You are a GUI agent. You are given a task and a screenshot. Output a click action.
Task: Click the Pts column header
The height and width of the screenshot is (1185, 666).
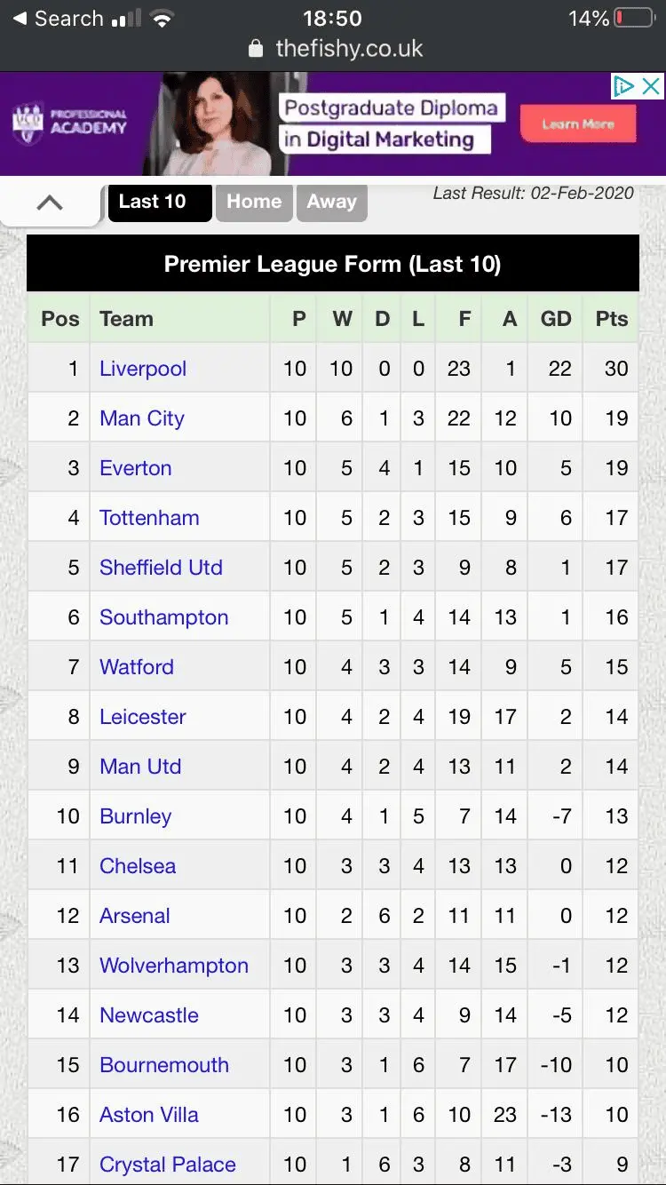(612, 319)
